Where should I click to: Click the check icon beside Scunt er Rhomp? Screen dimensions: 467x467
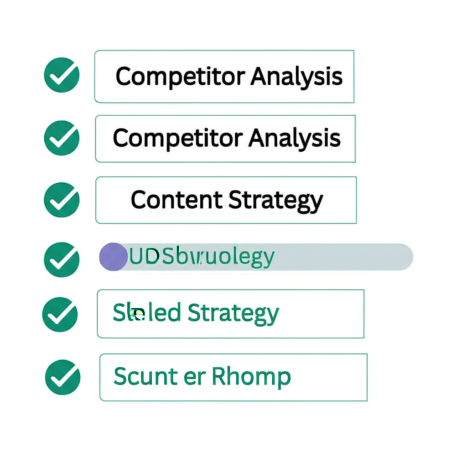63,377
